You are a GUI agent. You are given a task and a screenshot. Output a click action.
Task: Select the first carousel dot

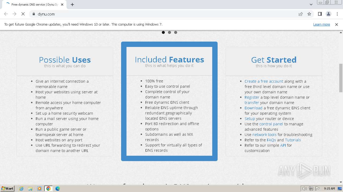click(x=163, y=32)
